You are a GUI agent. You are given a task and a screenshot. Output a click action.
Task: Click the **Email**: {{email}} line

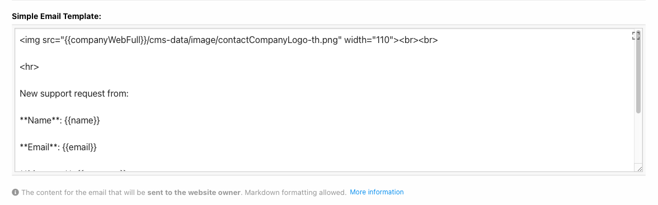pyautogui.click(x=58, y=147)
